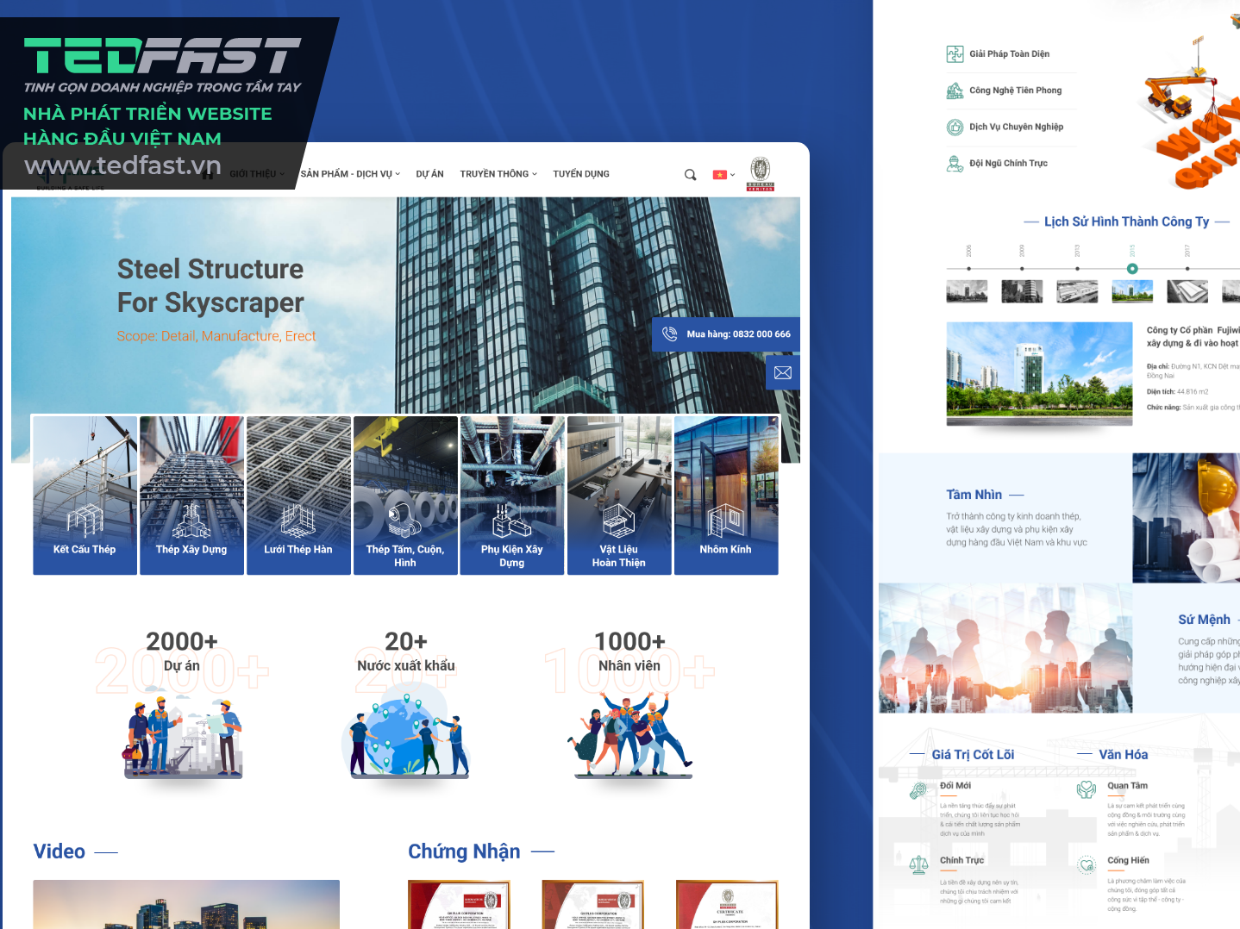Select the 2017 timeline marker
This screenshot has width=1240, height=929.
(1187, 268)
